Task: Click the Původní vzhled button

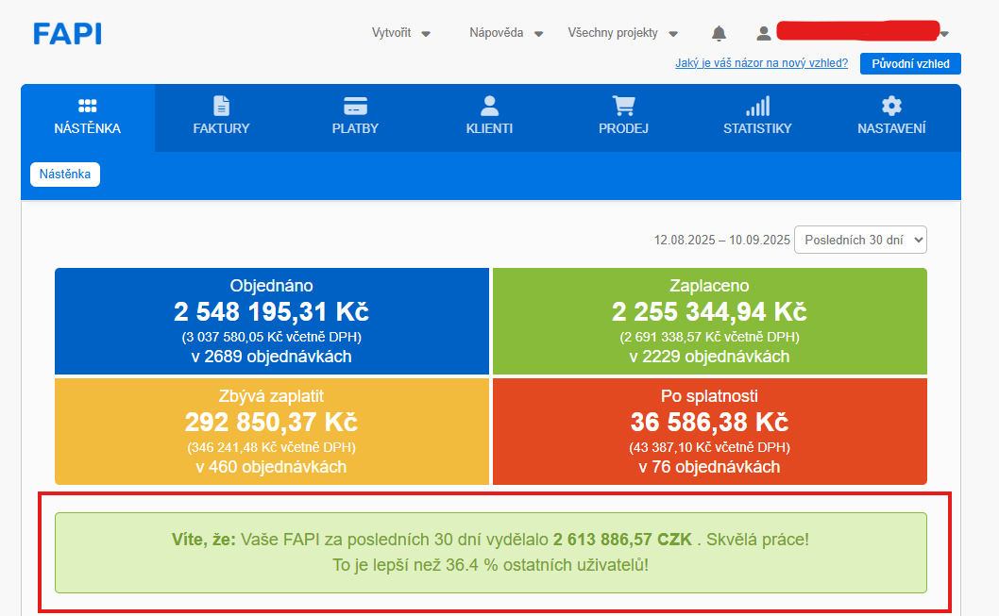Action: pyautogui.click(x=910, y=63)
